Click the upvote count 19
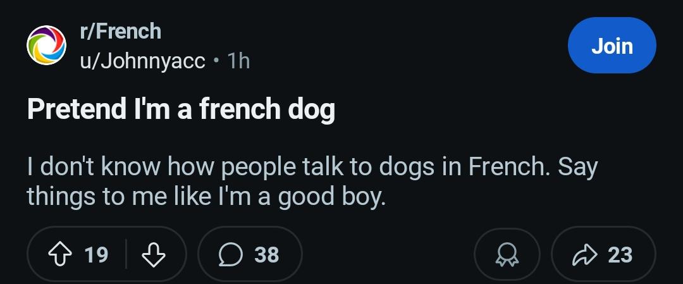Viewport: 683px width, 284px height. coord(96,254)
